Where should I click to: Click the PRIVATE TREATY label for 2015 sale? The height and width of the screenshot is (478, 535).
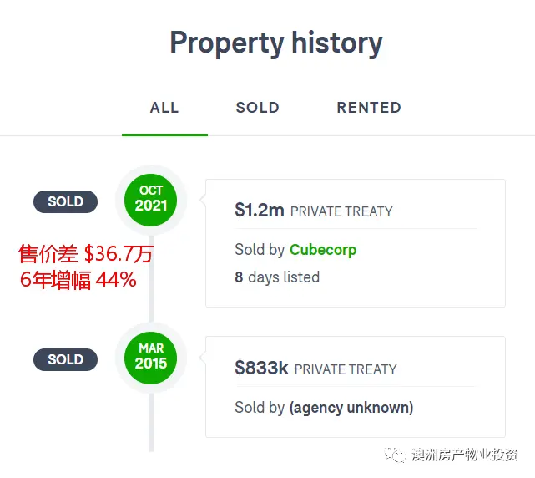pyautogui.click(x=346, y=369)
